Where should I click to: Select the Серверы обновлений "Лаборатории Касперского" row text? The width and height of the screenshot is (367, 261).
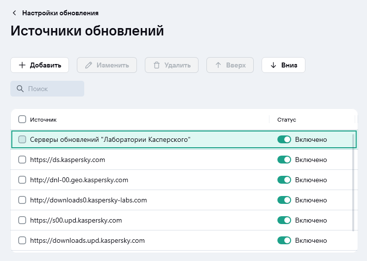click(x=110, y=139)
